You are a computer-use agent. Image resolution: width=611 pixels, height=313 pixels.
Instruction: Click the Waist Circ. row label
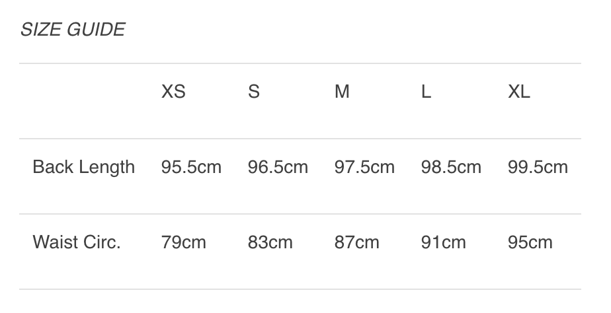point(77,242)
